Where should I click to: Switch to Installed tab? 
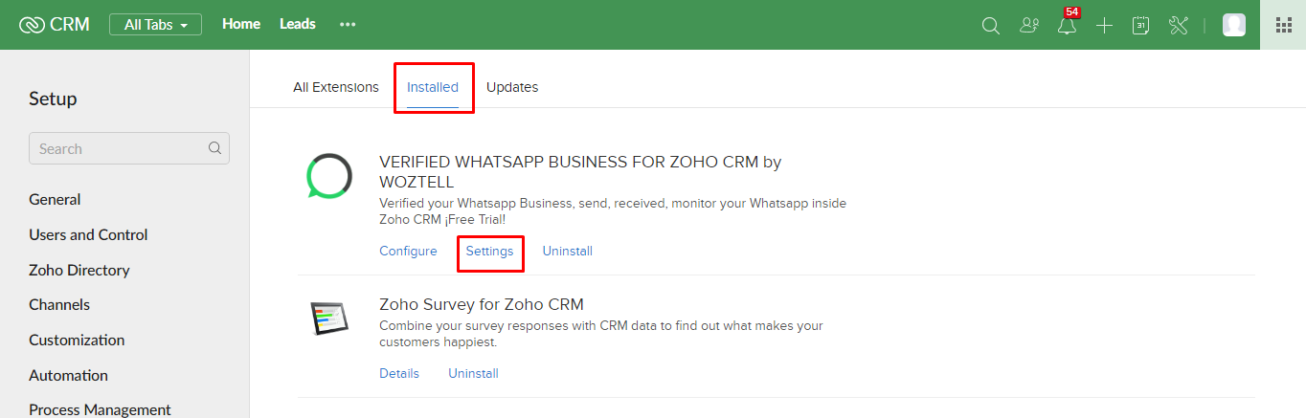click(433, 87)
